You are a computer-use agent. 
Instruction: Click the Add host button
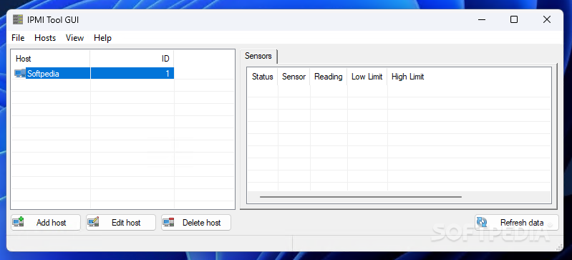(46, 222)
